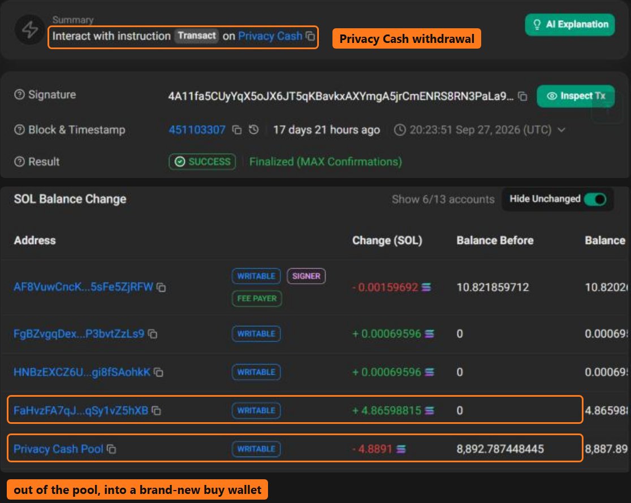Viewport: 631px width, 503px height.
Task: Click the Address column header
Action: 34,240
